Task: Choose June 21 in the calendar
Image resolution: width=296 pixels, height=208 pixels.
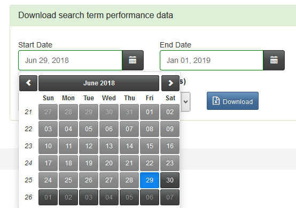Action: coord(129,163)
